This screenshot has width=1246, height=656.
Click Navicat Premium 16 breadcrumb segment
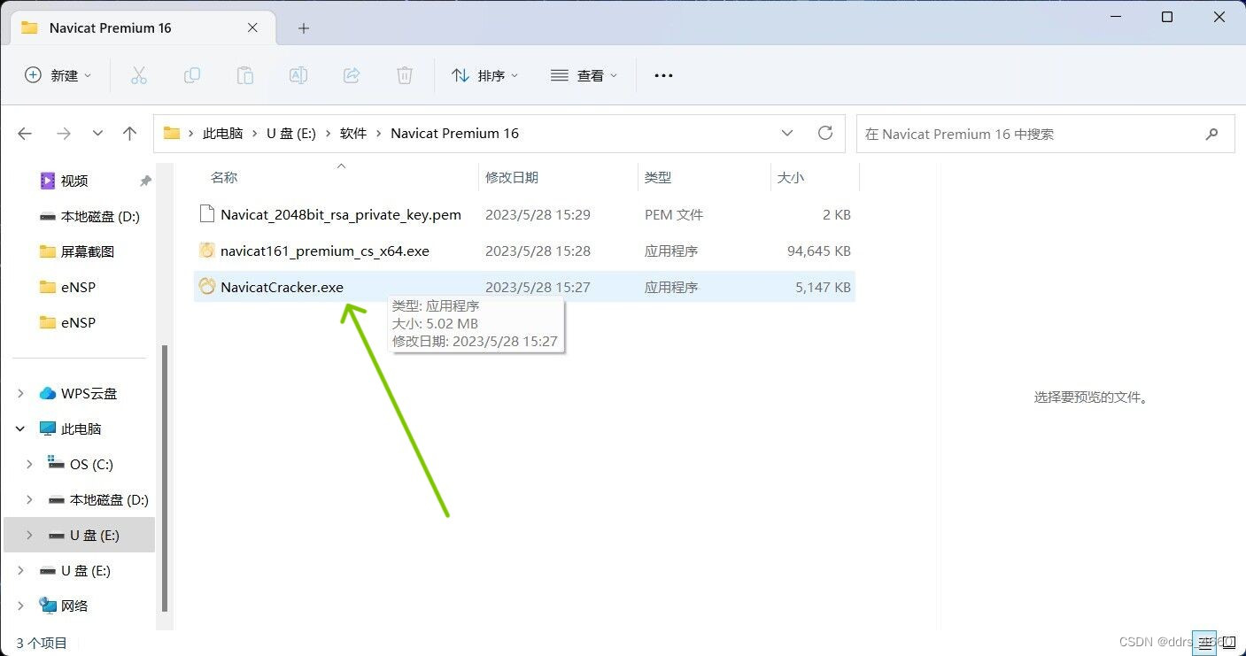(x=455, y=133)
